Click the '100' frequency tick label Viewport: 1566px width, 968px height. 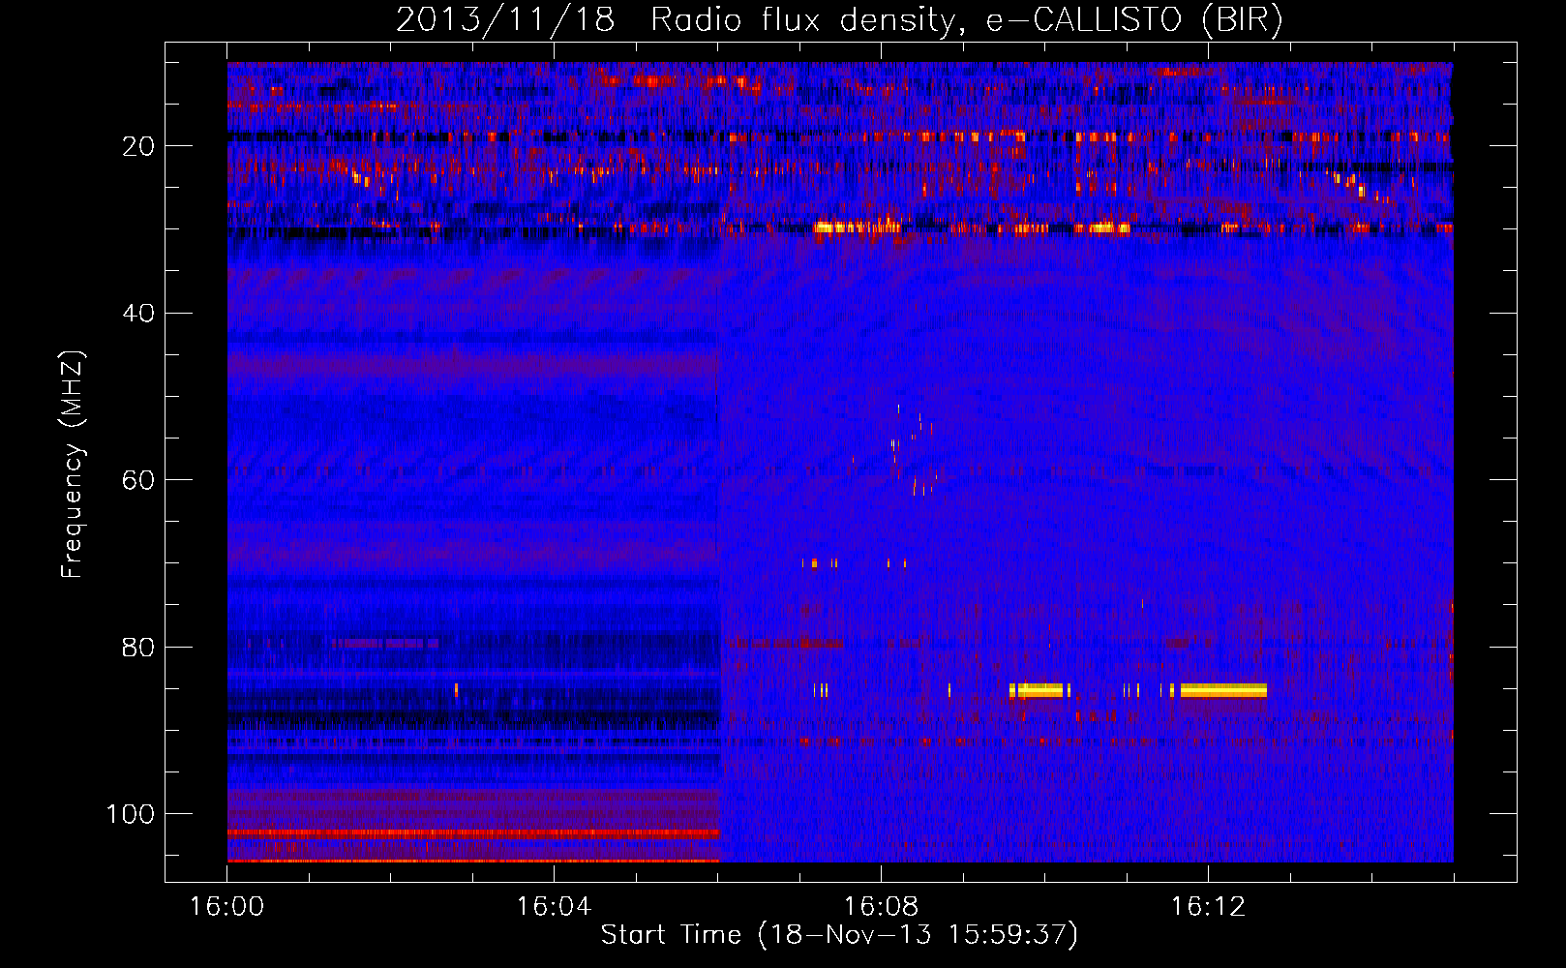pyautogui.click(x=131, y=814)
